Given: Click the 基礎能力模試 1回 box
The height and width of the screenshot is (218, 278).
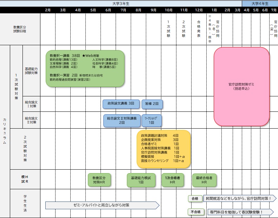Looking at the screenshot, I should 141,180.
